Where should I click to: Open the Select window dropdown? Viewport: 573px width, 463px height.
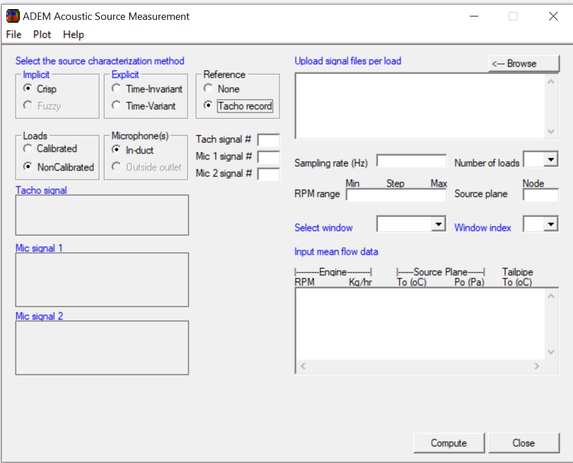(x=438, y=225)
